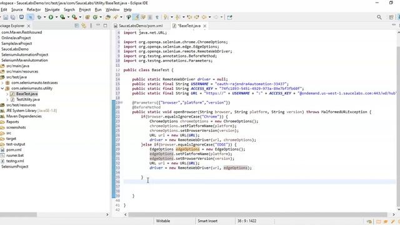Select the testng.xml file
Screen dimensions: 400x225
click(x=15, y=161)
